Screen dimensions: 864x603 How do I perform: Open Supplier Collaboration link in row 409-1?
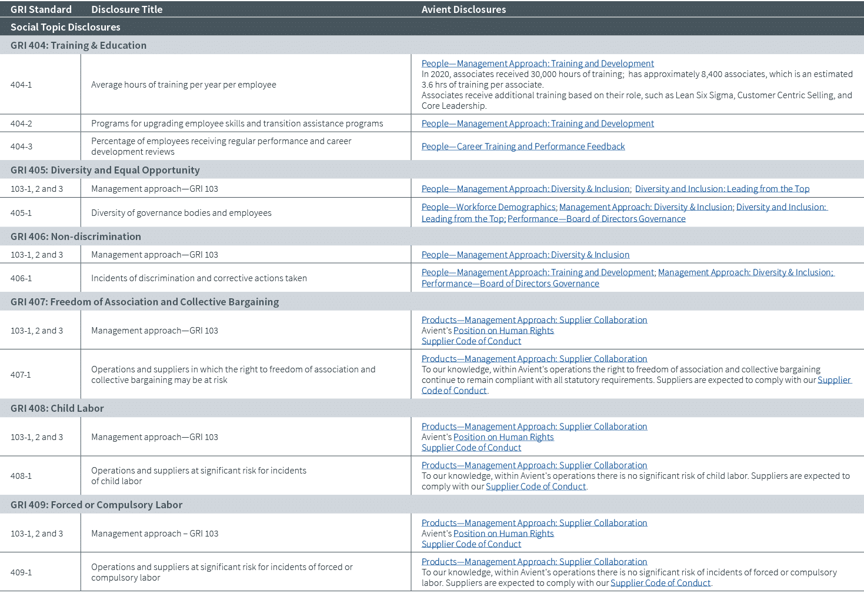534,562
